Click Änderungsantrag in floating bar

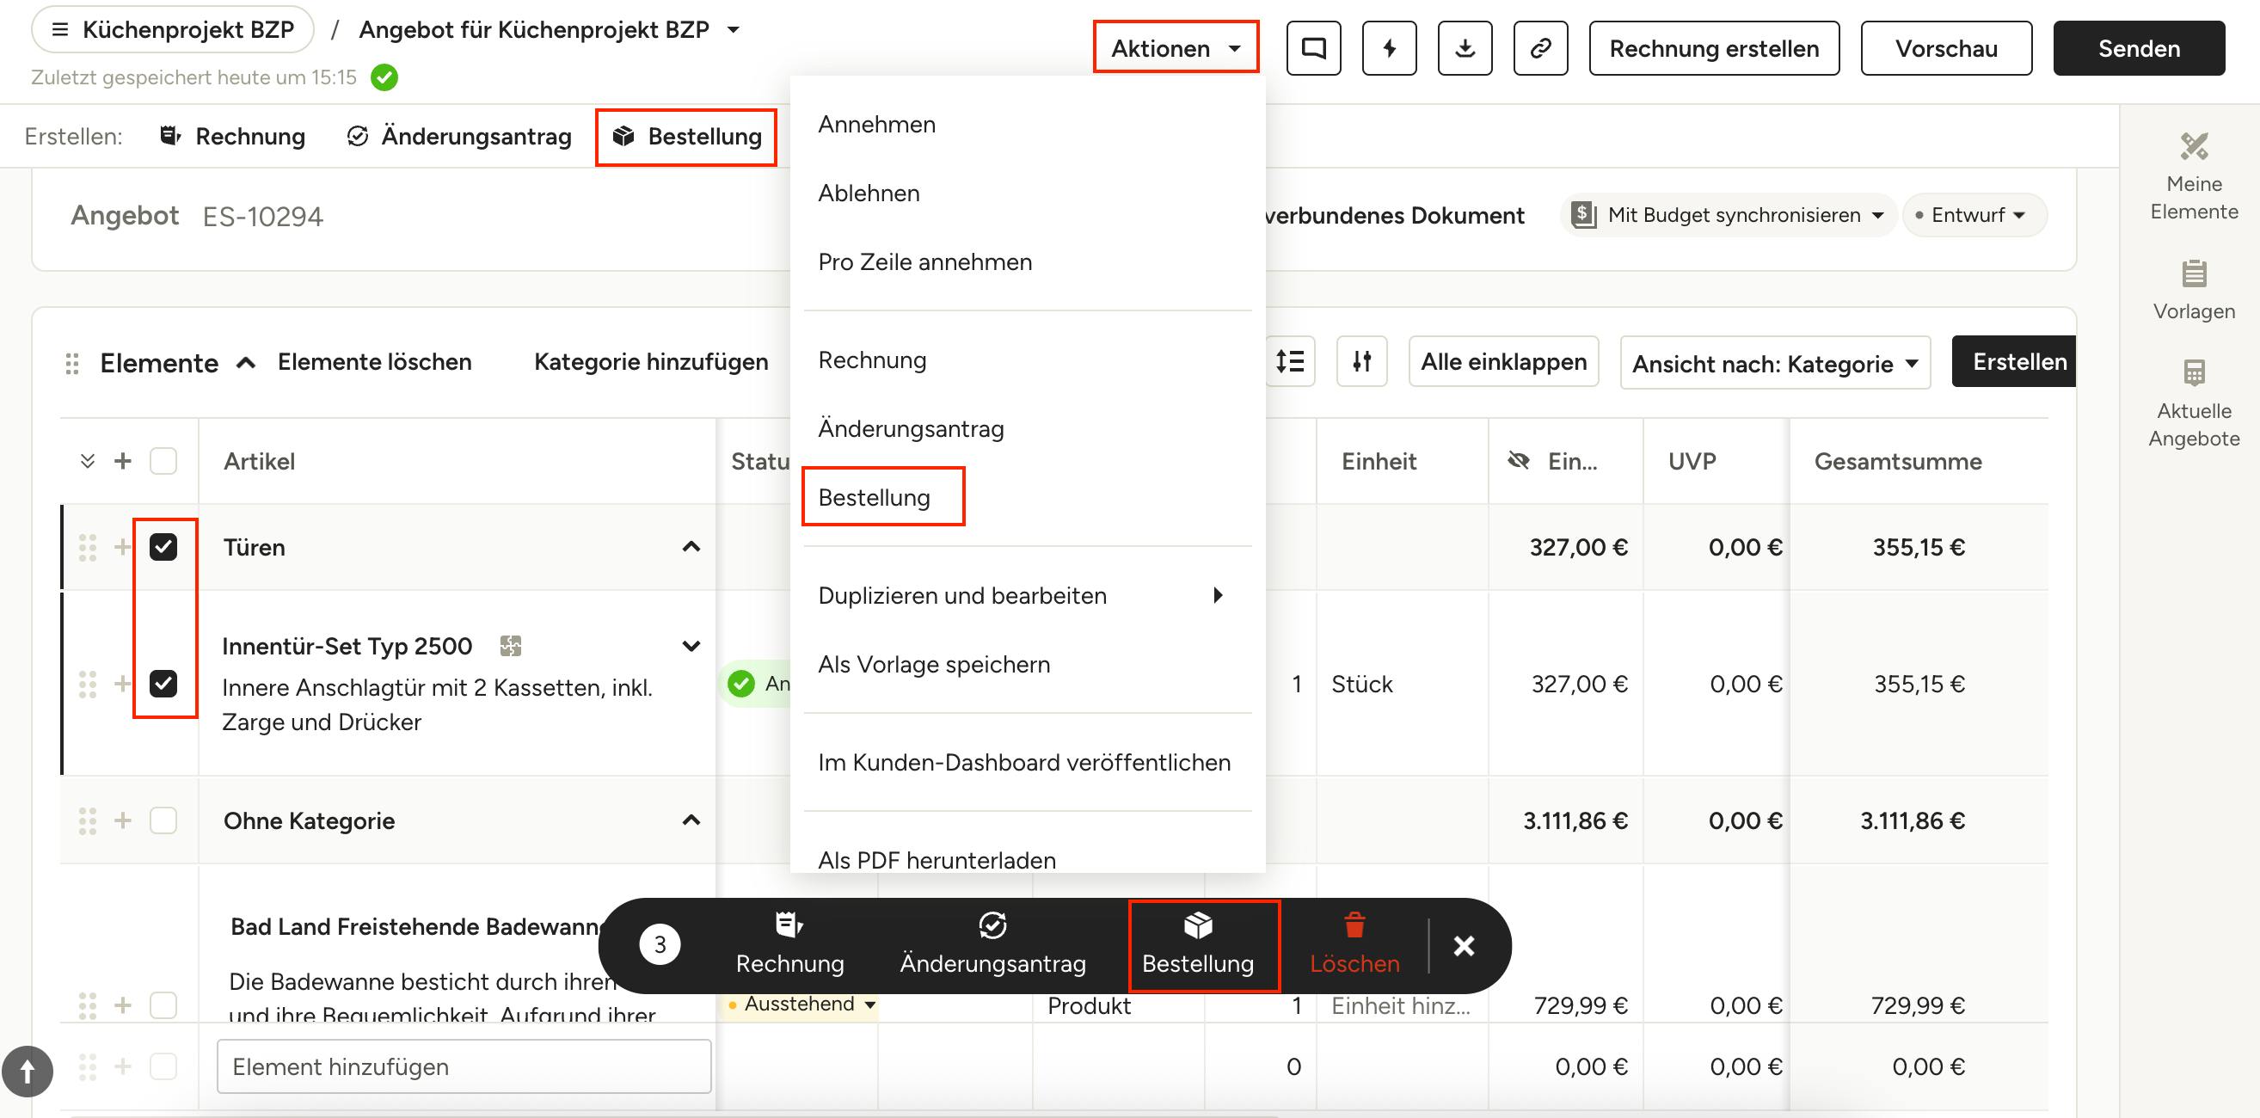992,945
